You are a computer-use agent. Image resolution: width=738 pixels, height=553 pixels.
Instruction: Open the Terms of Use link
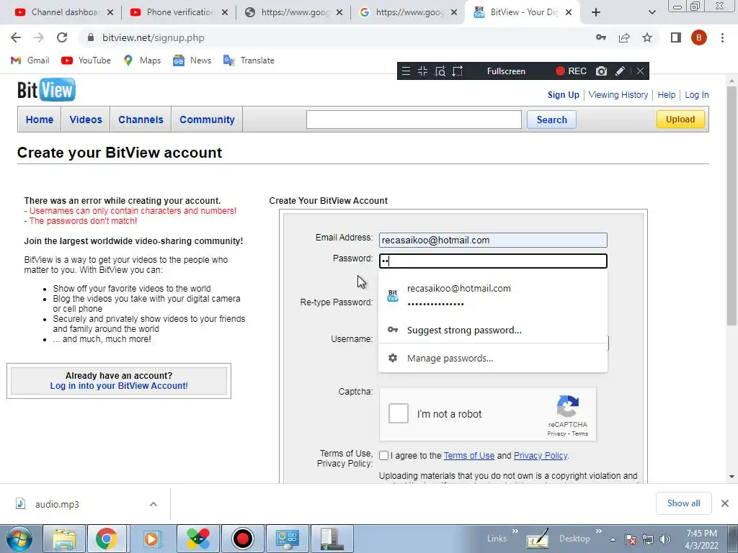(x=468, y=456)
